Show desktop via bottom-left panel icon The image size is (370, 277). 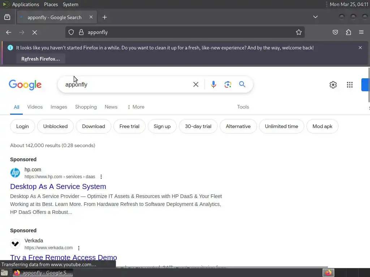[4, 273]
